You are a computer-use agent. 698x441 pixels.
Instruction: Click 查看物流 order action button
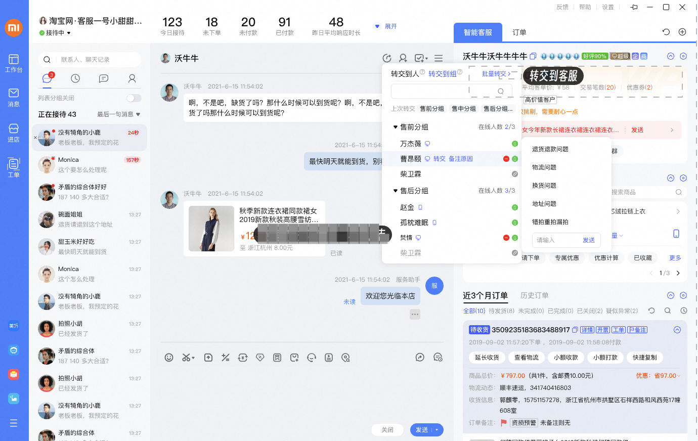coord(527,358)
